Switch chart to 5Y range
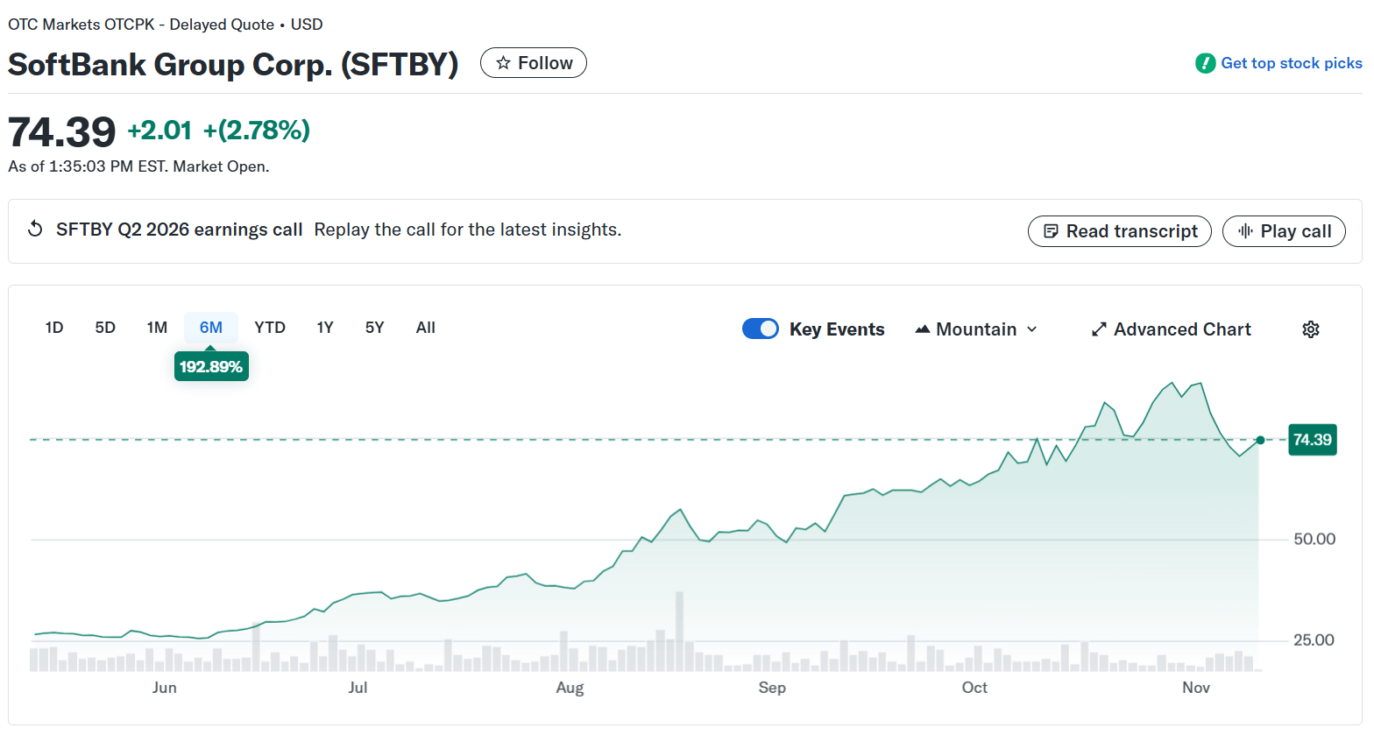 [x=375, y=328]
